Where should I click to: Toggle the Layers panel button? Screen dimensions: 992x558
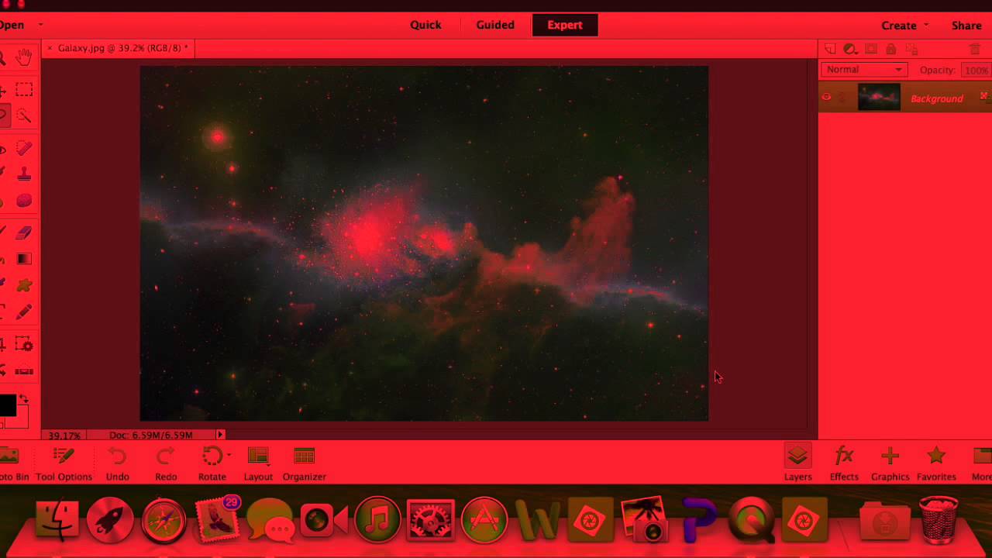797,463
